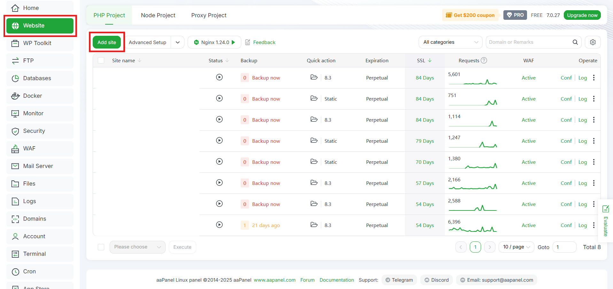Expand the Advanced Setup dropdown arrow
Screen dimensions: 613x289
coord(178,42)
